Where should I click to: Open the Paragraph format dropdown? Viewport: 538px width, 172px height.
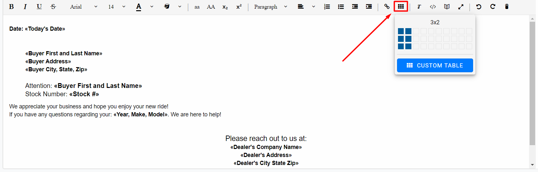coord(271,7)
